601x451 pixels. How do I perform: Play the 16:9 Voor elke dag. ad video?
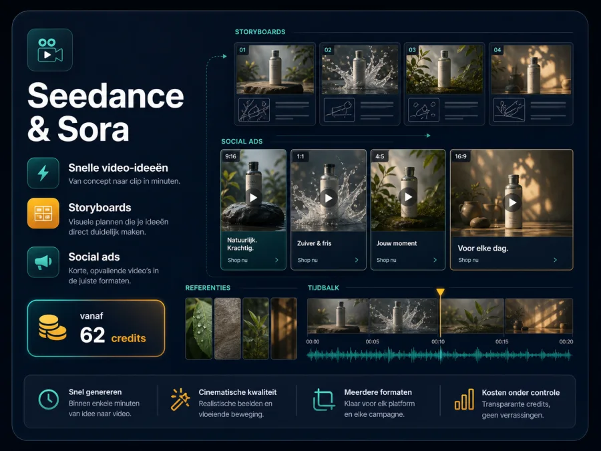click(512, 202)
